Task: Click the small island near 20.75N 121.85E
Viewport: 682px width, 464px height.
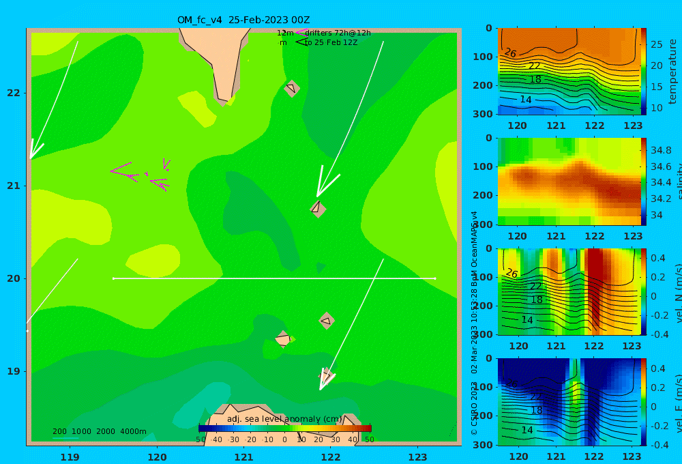Action: (318, 209)
